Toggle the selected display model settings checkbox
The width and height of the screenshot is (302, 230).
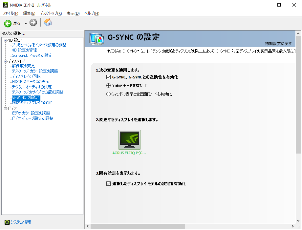(x=109, y=184)
